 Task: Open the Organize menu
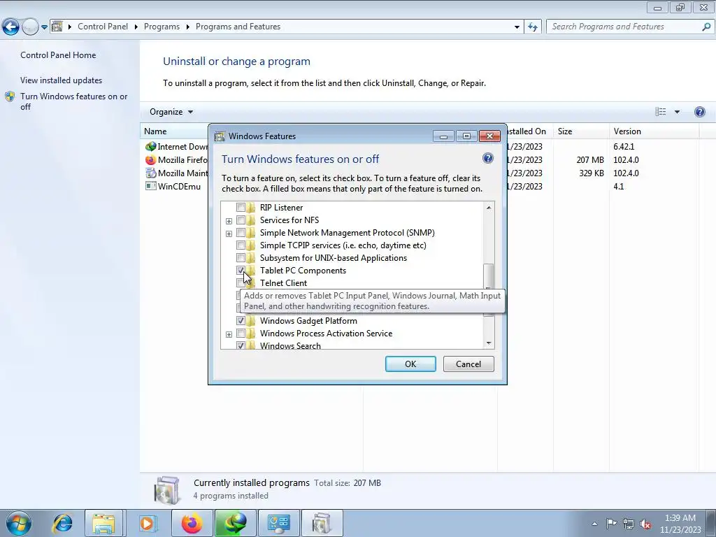pyautogui.click(x=171, y=112)
